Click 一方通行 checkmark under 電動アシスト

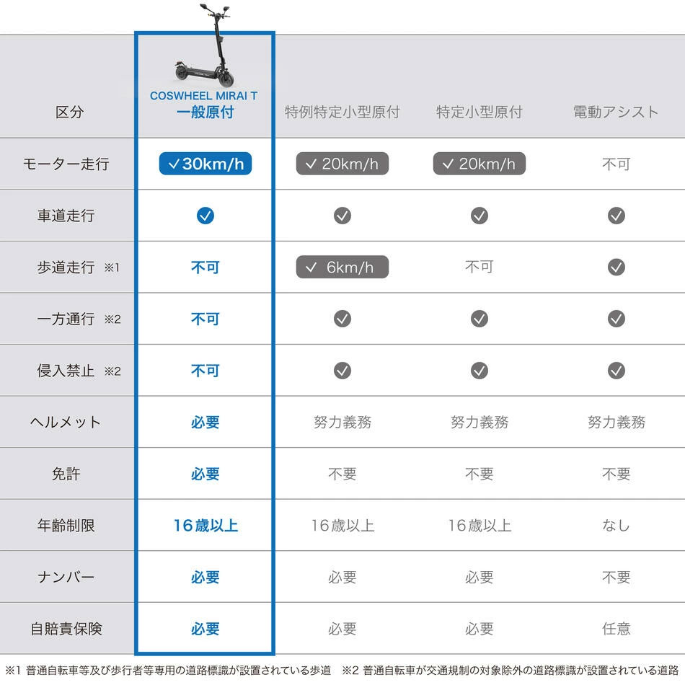point(616,319)
